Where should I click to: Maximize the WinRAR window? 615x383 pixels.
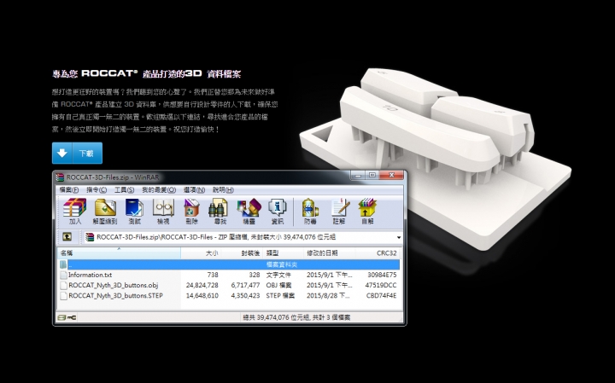click(372, 176)
